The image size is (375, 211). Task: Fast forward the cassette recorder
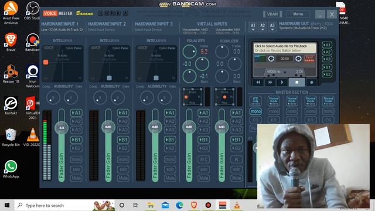pos(270,82)
